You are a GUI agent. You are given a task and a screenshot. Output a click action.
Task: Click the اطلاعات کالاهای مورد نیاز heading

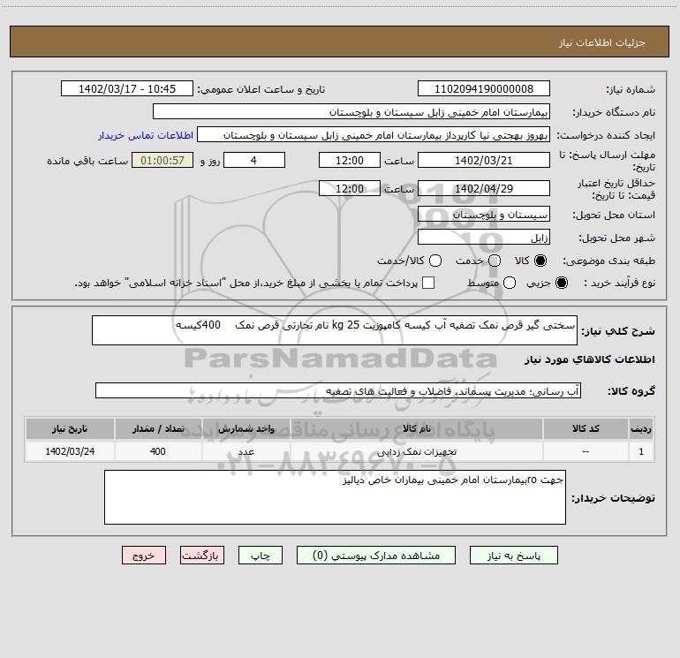tap(589, 359)
